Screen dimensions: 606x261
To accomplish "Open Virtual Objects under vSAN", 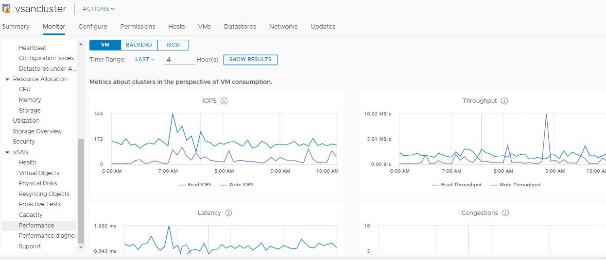I will [39, 173].
